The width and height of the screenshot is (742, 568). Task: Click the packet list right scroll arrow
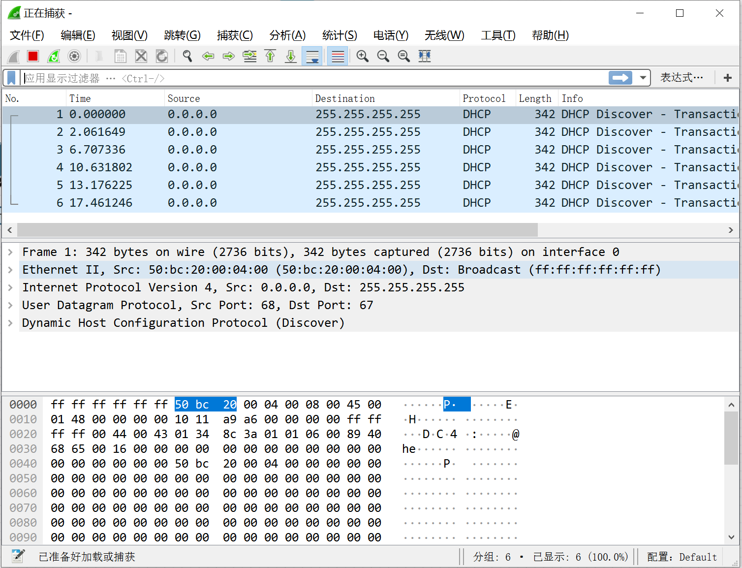click(731, 230)
